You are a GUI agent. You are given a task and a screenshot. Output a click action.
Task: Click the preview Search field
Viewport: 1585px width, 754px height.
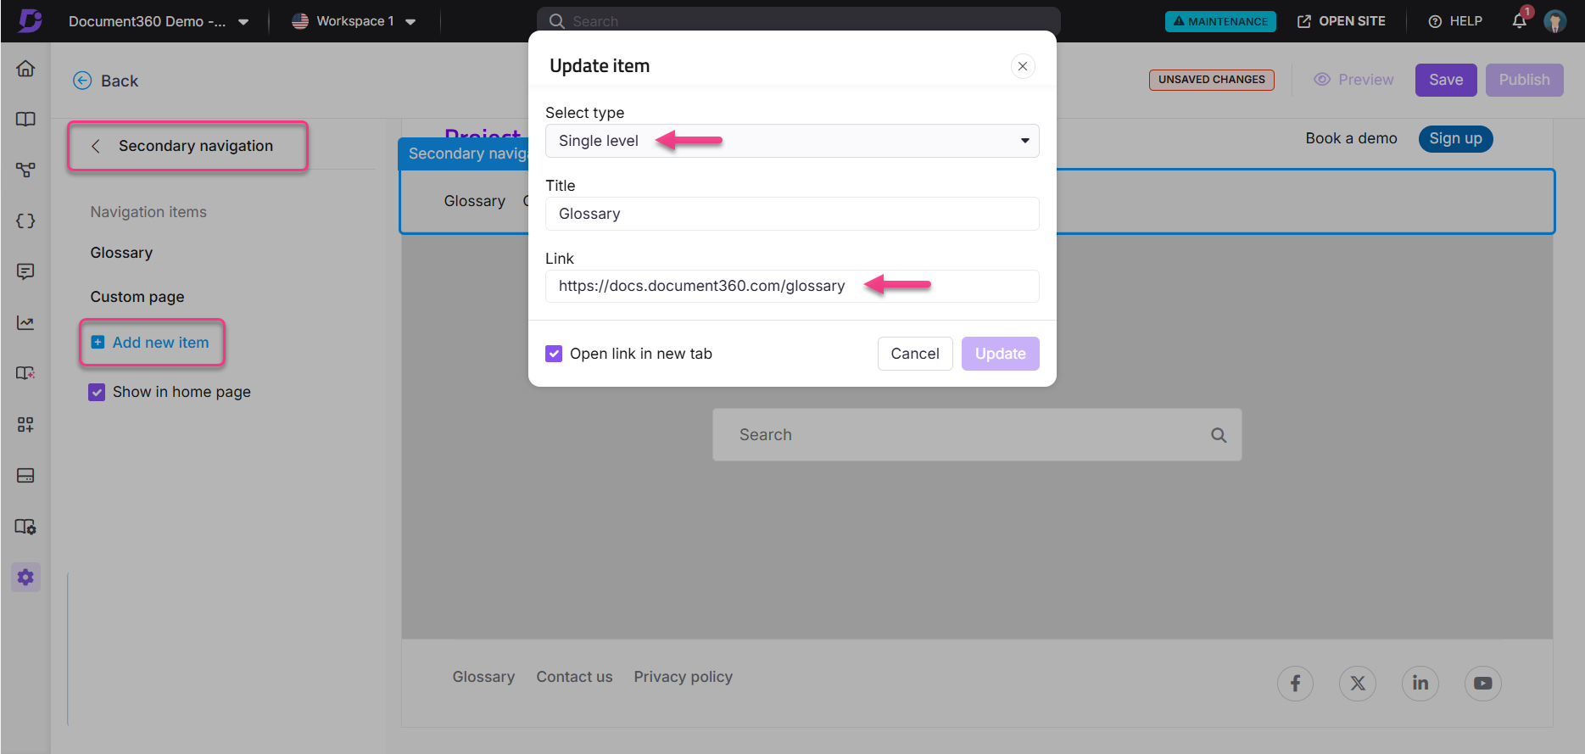pyautogui.click(x=977, y=435)
